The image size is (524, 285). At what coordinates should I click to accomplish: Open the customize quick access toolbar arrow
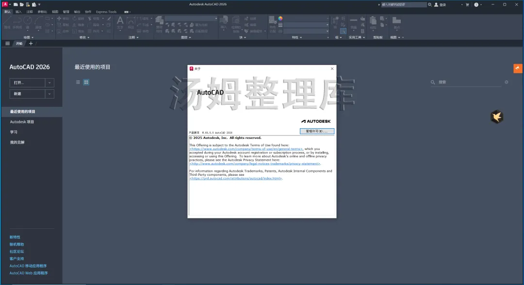[39, 5]
